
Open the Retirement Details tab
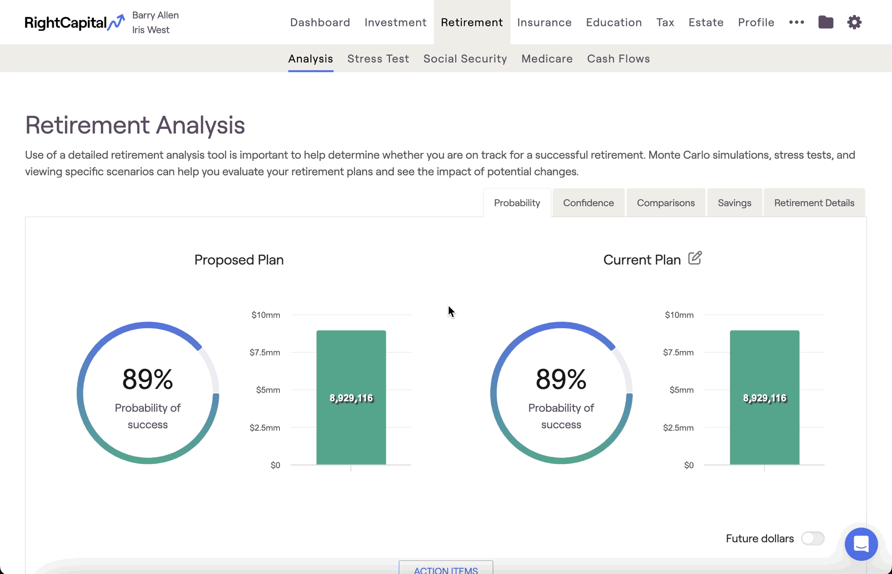[814, 203]
